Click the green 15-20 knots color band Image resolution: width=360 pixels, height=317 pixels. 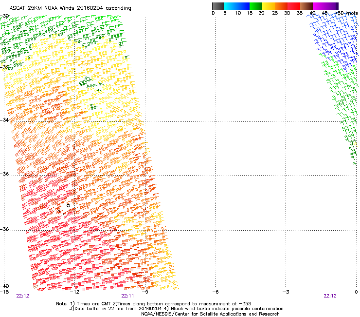256,6
